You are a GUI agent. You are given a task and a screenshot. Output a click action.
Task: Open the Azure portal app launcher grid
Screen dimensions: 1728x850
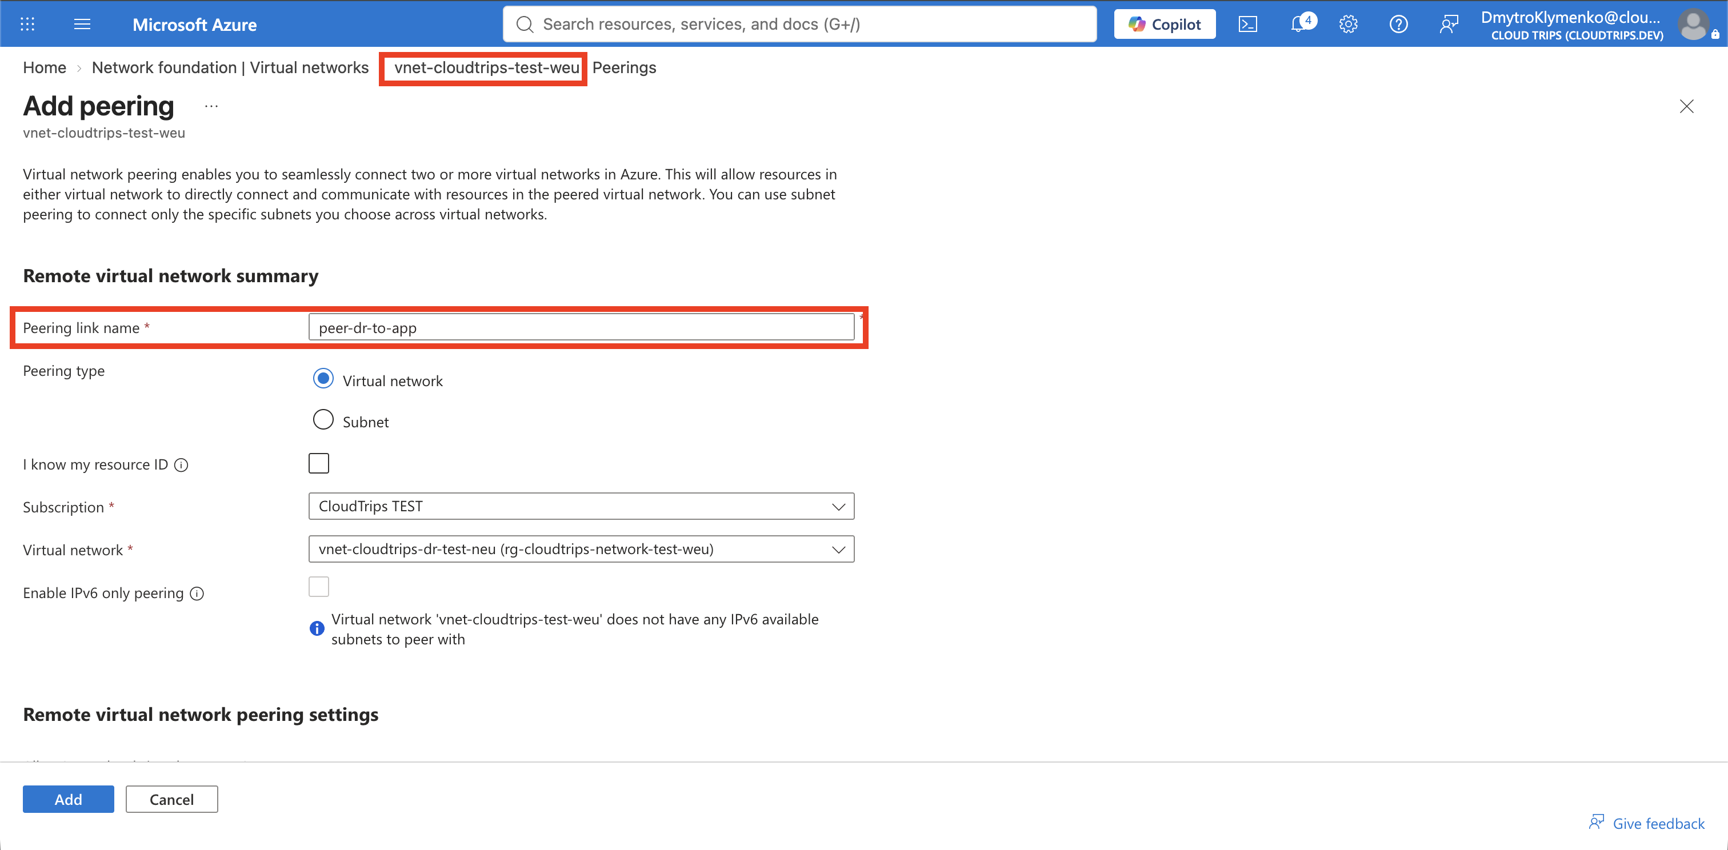tap(27, 24)
